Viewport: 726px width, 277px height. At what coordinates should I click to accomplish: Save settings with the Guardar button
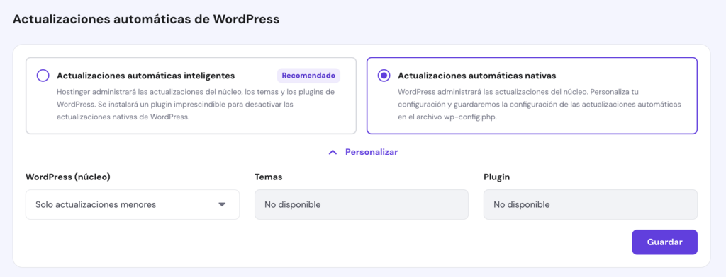[x=664, y=242]
